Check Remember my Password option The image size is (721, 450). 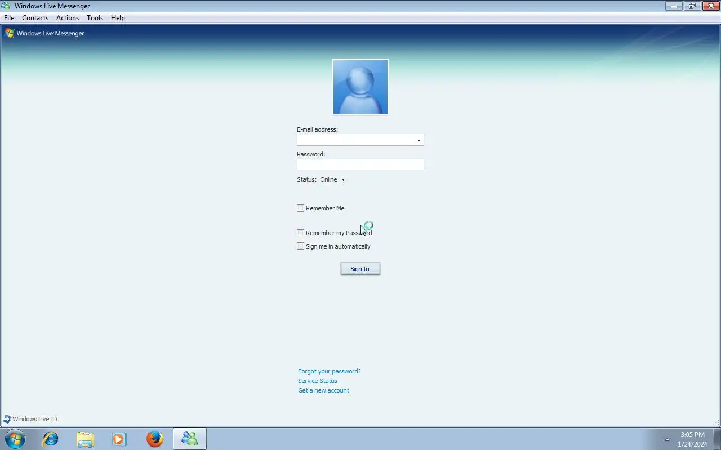point(300,233)
